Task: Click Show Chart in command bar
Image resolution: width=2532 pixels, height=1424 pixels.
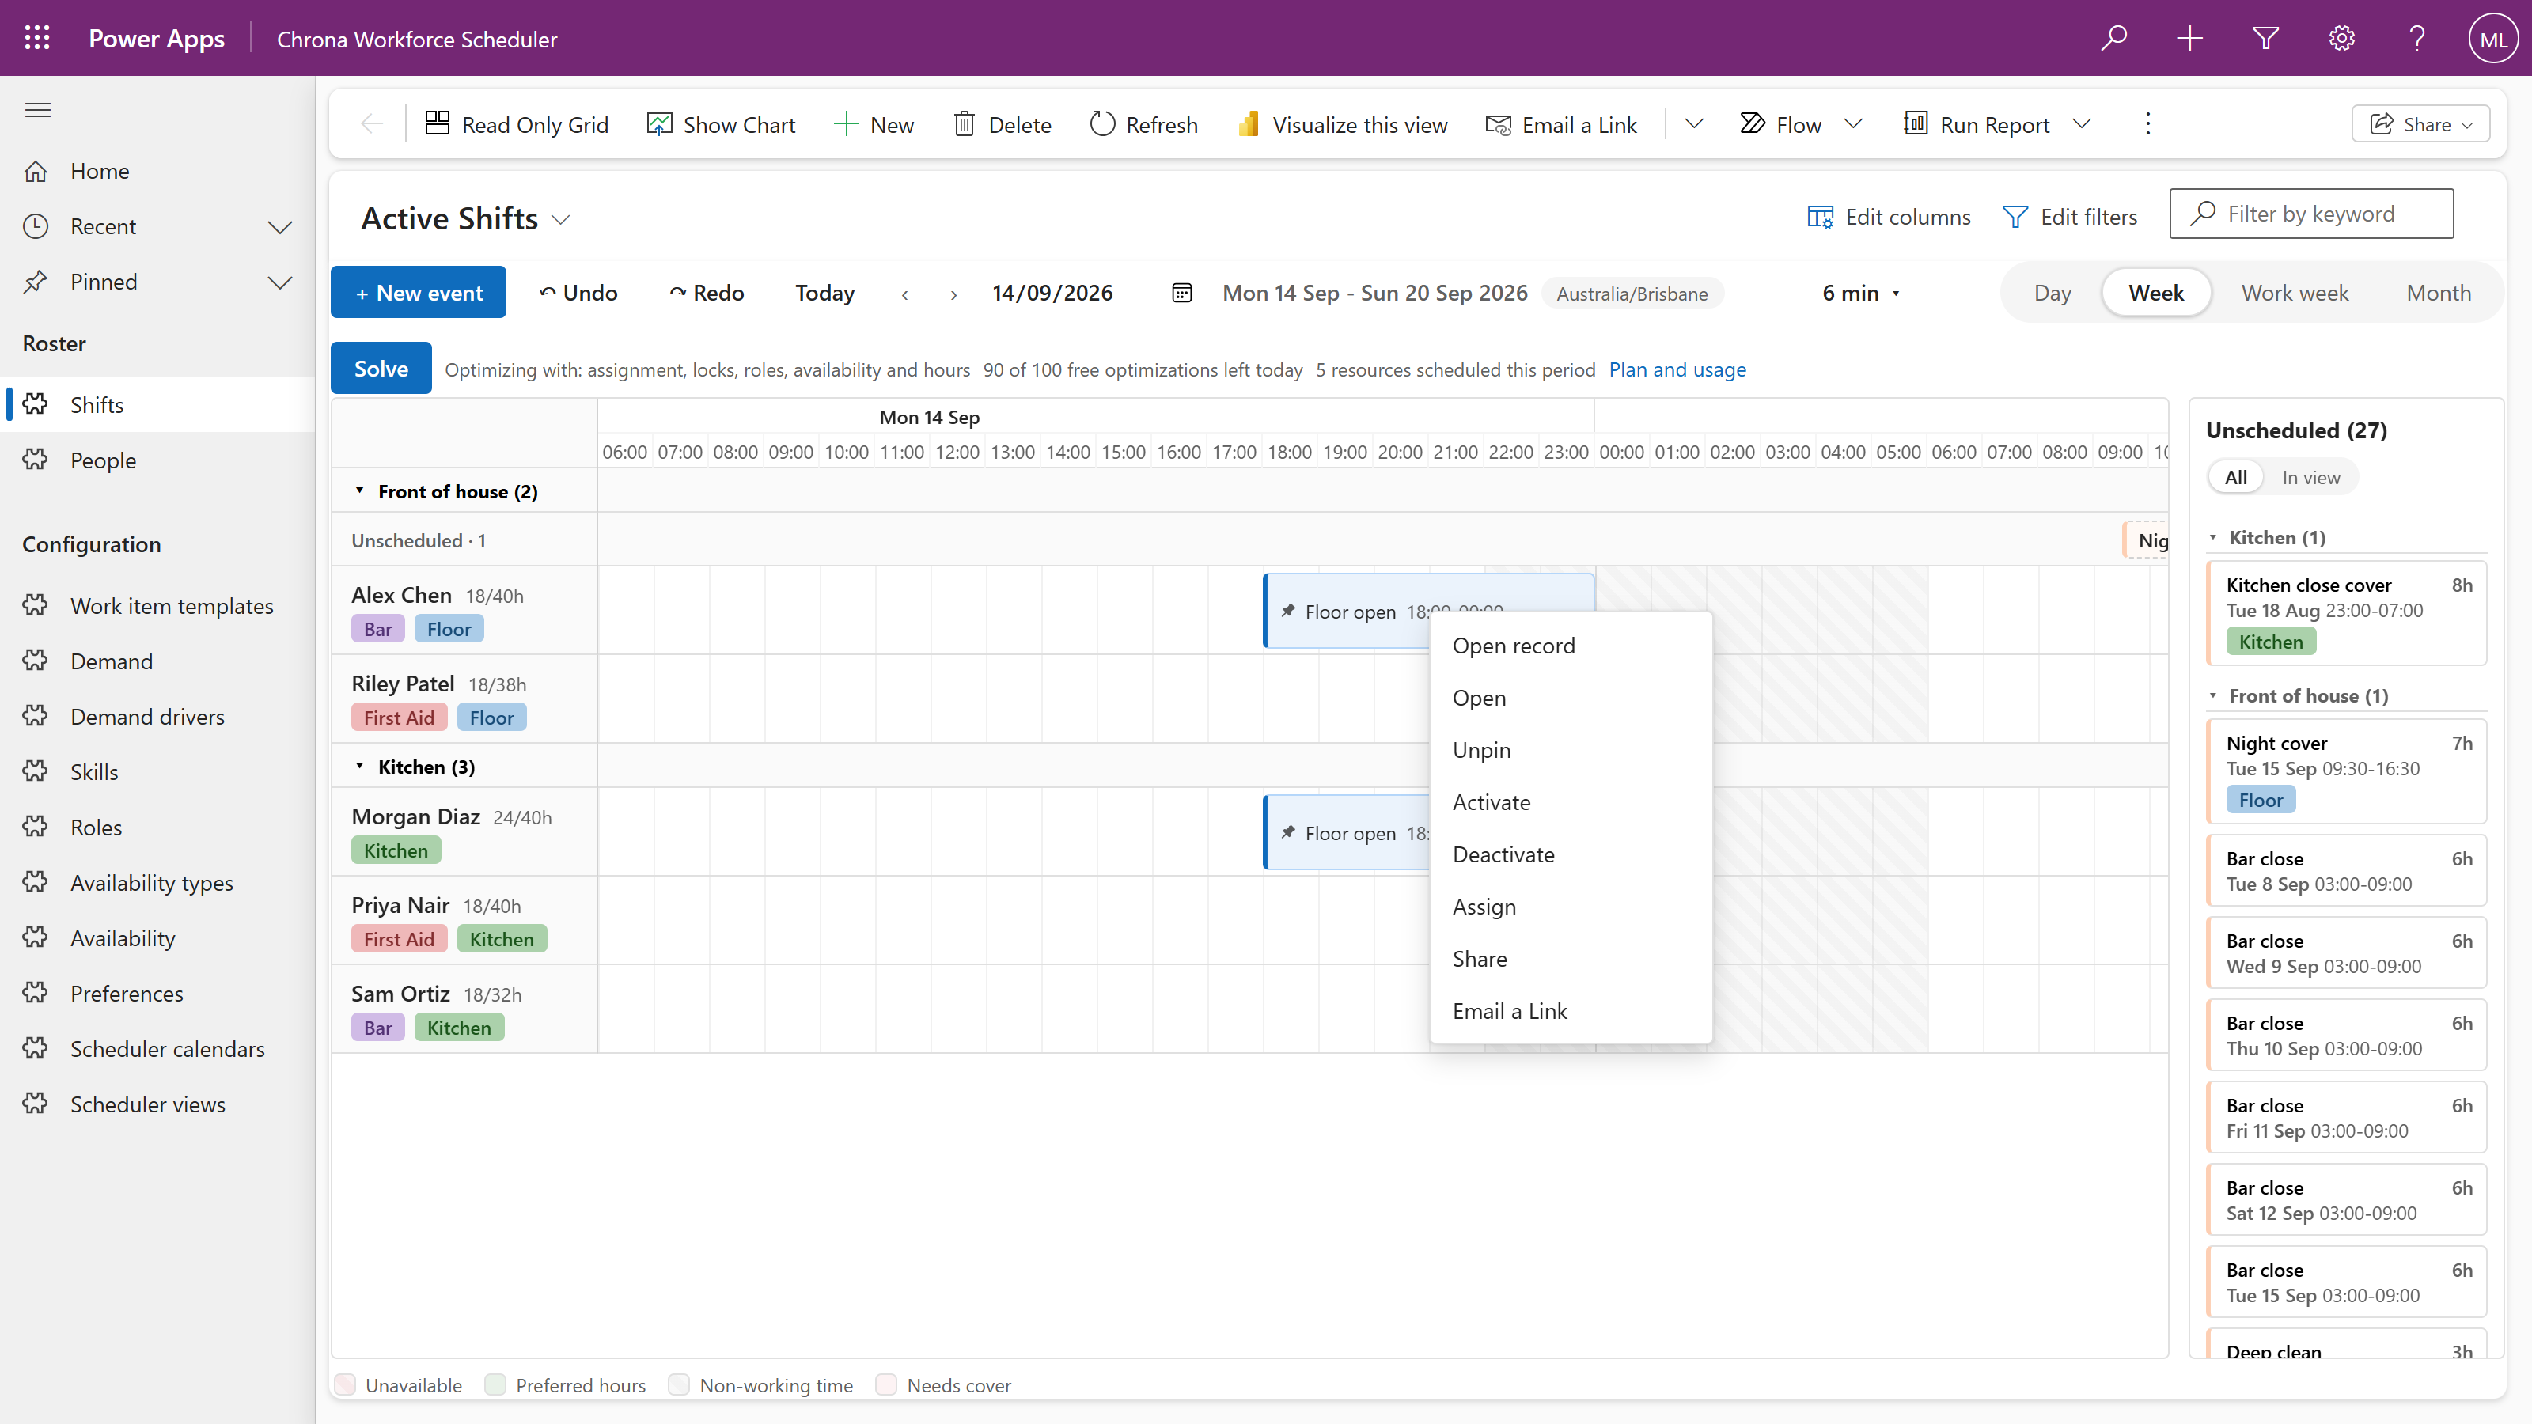Action: [722, 125]
